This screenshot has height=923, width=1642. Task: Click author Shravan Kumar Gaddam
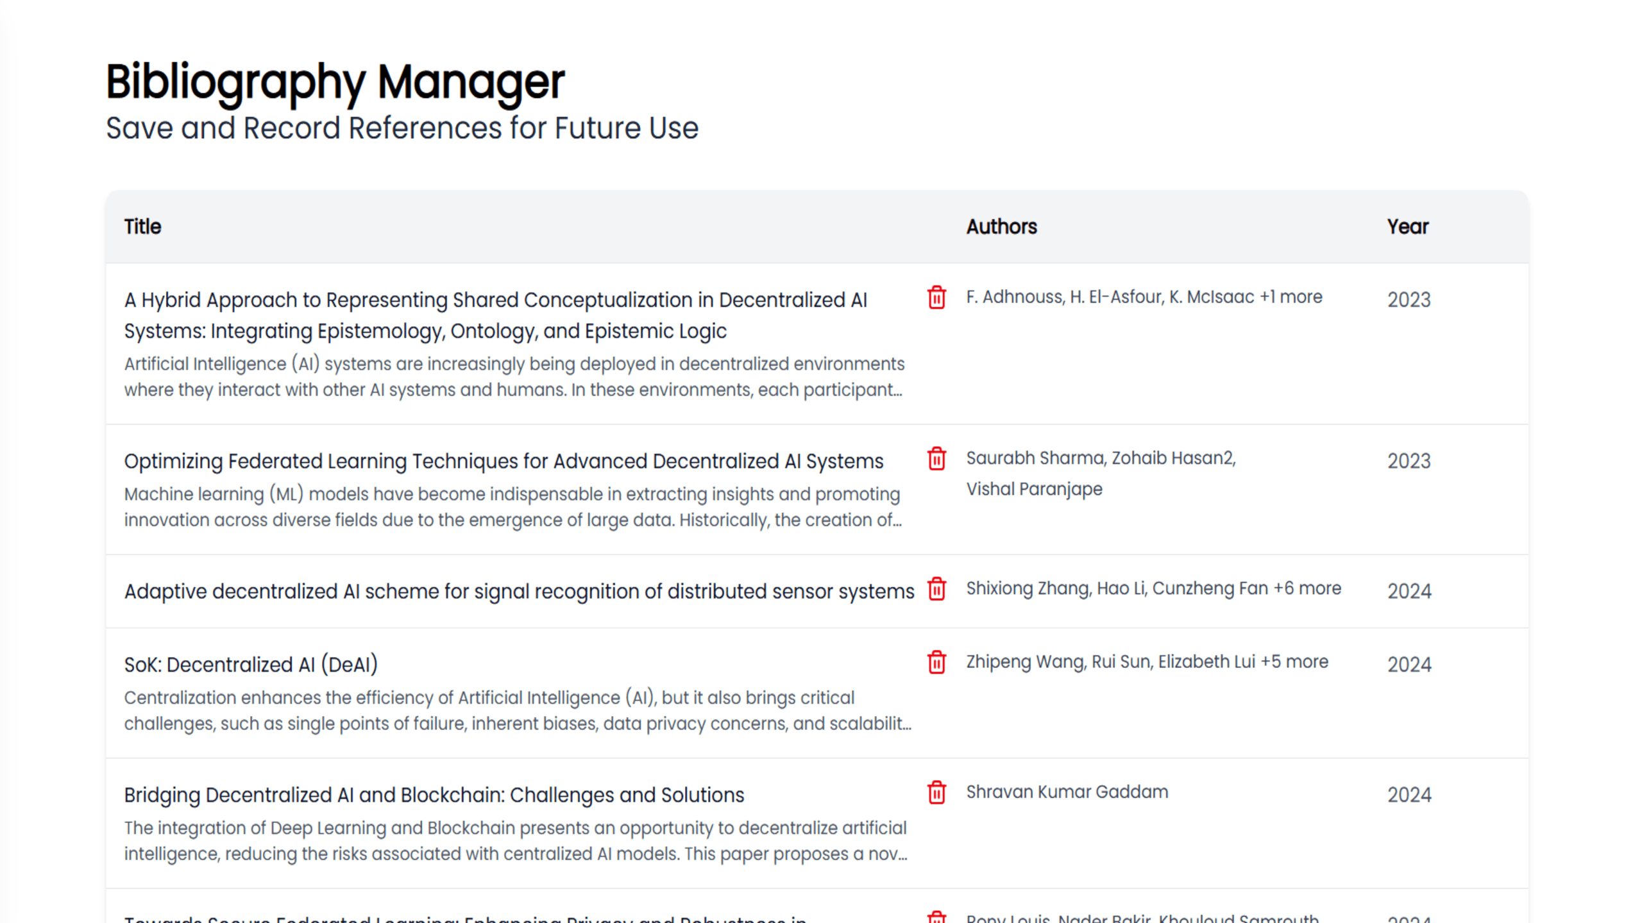1067,792
